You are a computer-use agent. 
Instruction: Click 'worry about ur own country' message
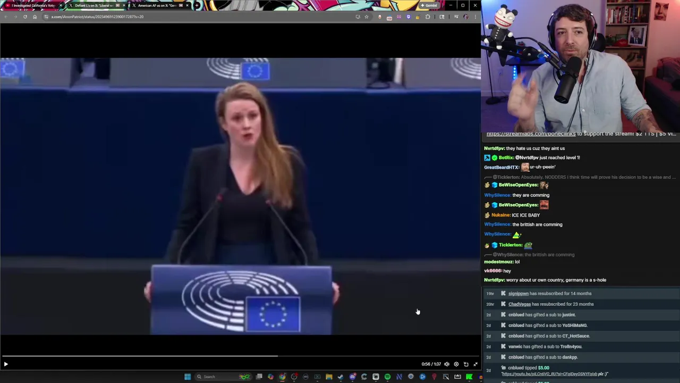click(556, 280)
